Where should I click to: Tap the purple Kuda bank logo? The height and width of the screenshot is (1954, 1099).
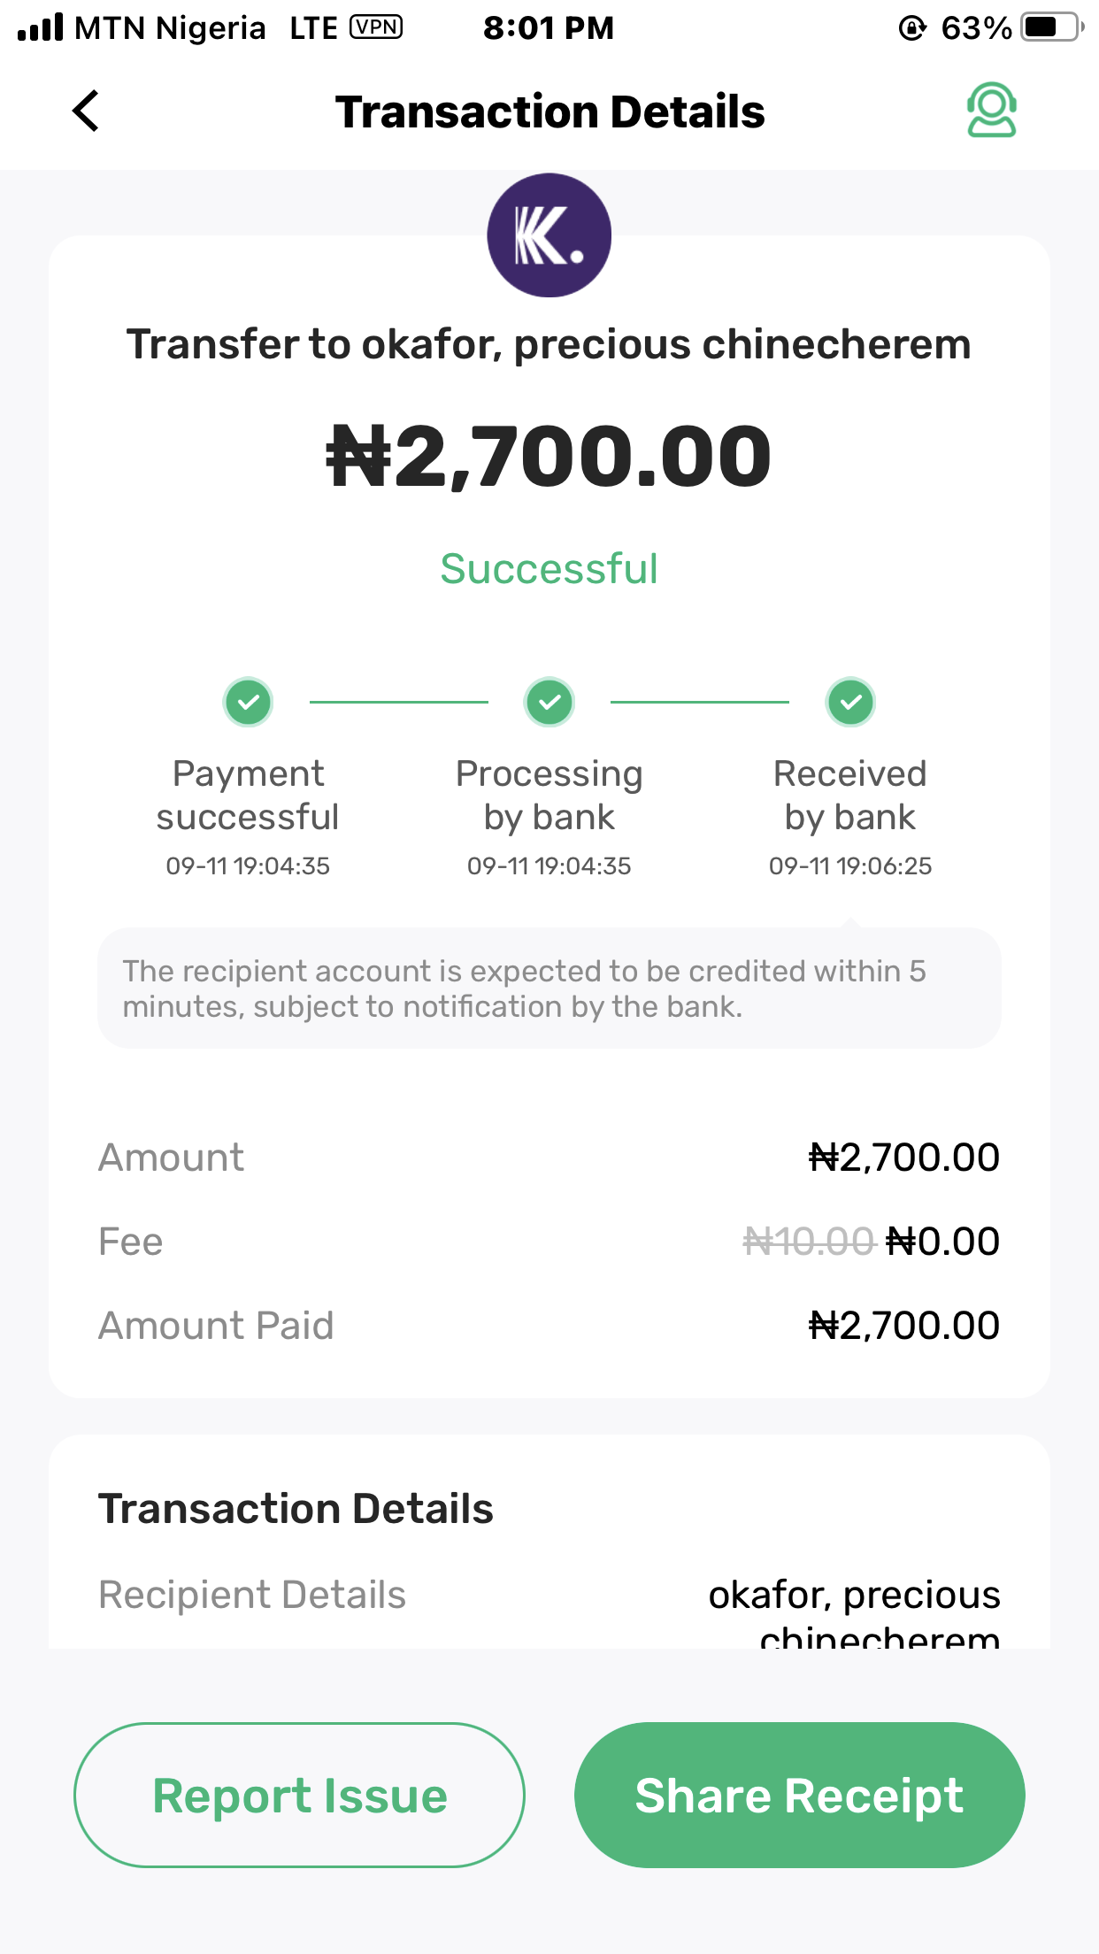[549, 235]
